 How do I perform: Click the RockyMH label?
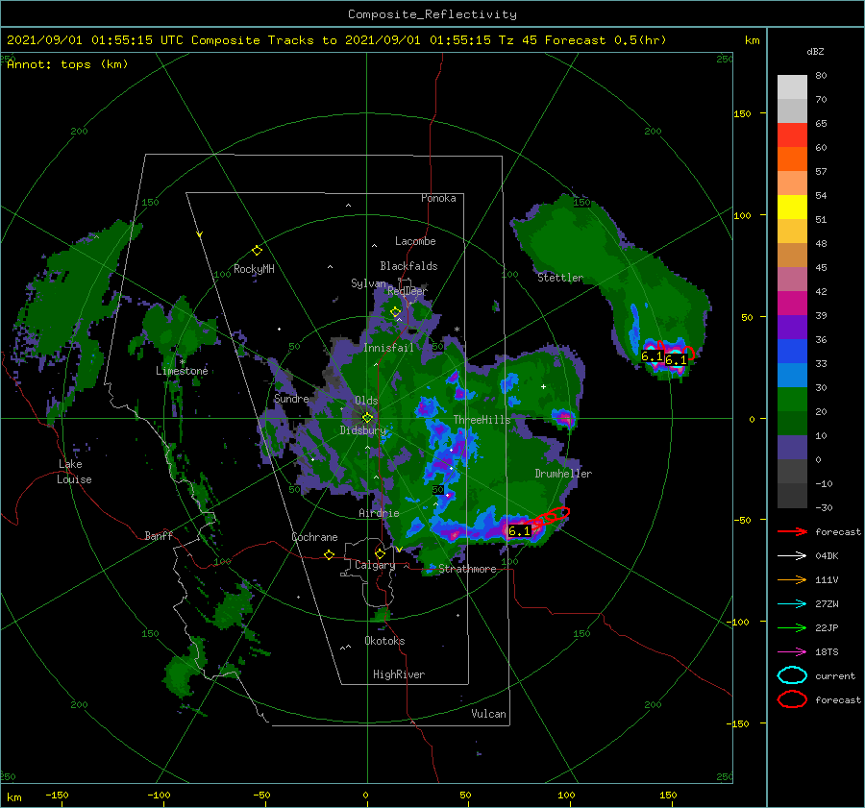254,269
